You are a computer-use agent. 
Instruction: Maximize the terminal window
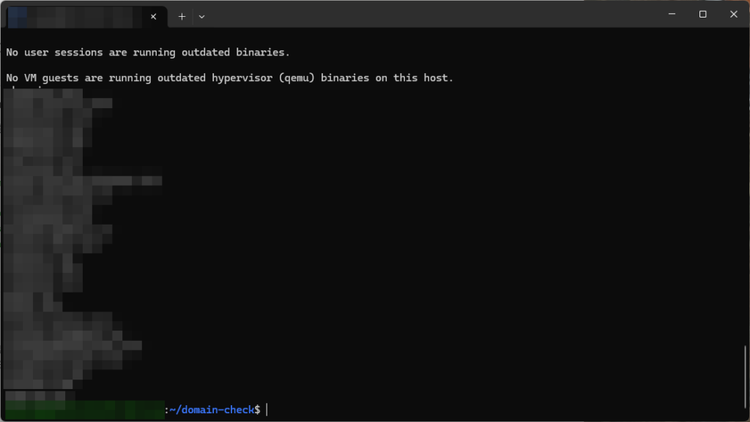point(702,14)
